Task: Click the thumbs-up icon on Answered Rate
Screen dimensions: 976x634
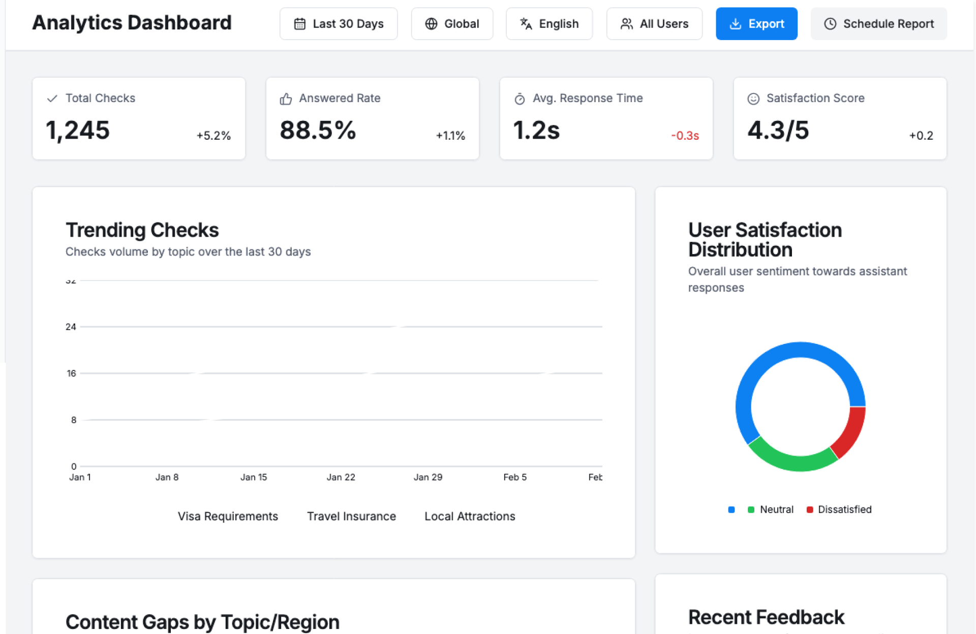Action: [x=286, y=99]
